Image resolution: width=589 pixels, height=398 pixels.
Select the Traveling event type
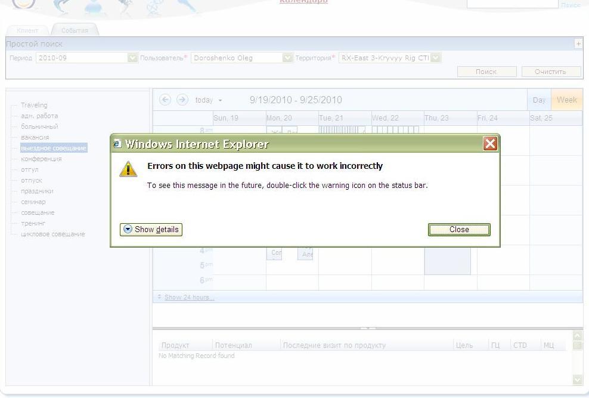coord(34,105)
